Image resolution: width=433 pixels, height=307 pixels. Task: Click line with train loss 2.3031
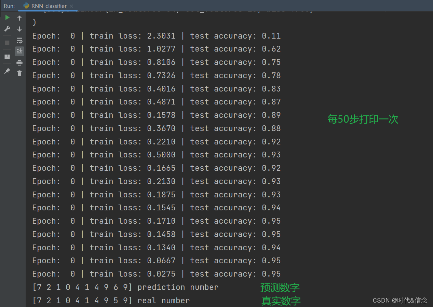[157, 36]
